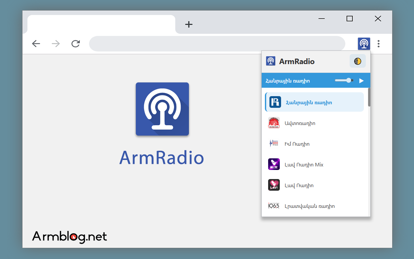Go back using browser back arrow
This screenshot has height=259, width=414.
coord(36,44)
